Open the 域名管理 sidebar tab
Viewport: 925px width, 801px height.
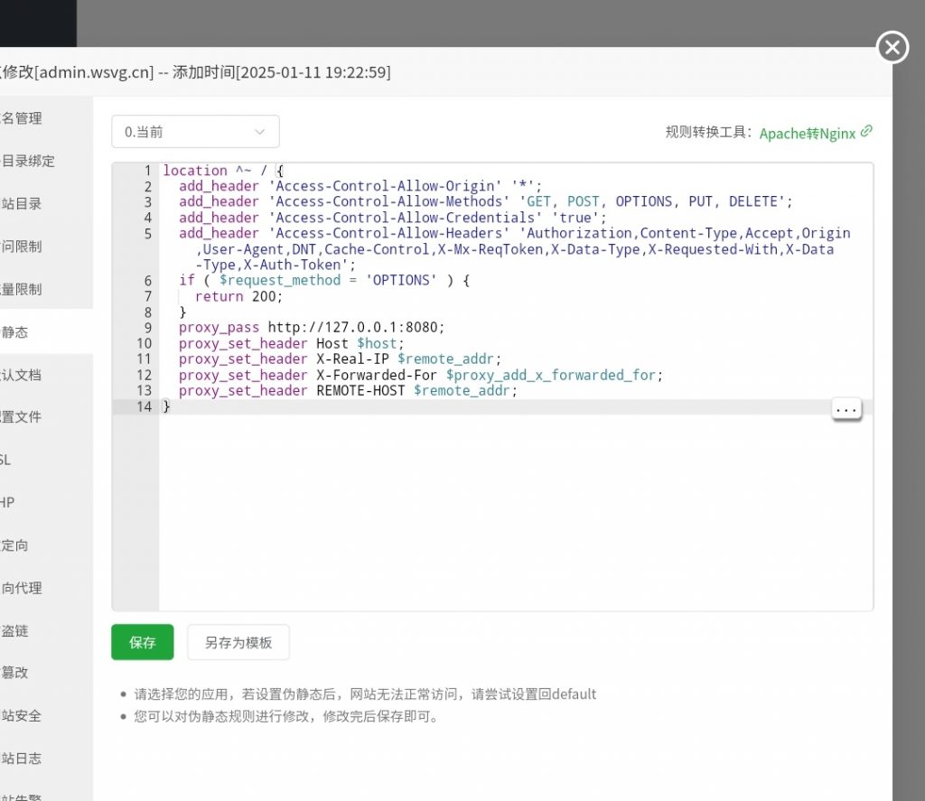[x=22, y=118]
